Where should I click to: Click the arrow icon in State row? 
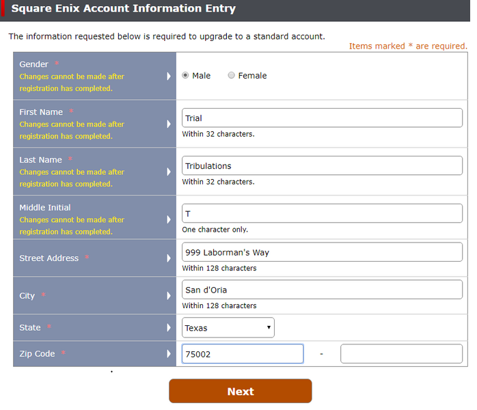tap(169, 327)
